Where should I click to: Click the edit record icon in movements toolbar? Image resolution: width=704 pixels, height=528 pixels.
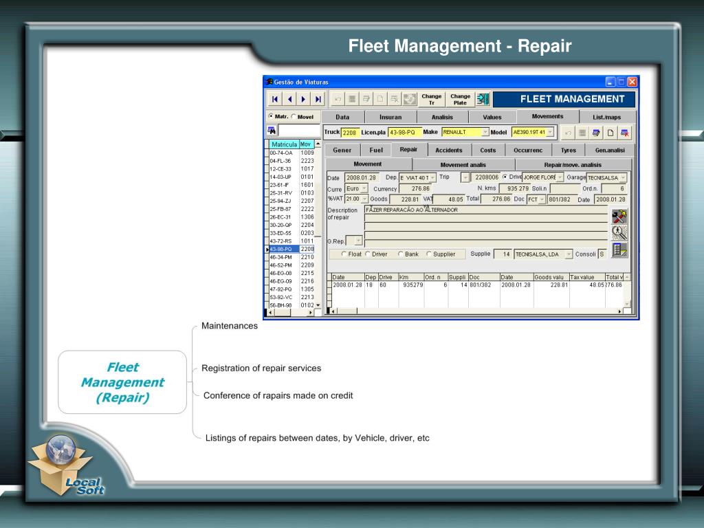tap(596, 133)
